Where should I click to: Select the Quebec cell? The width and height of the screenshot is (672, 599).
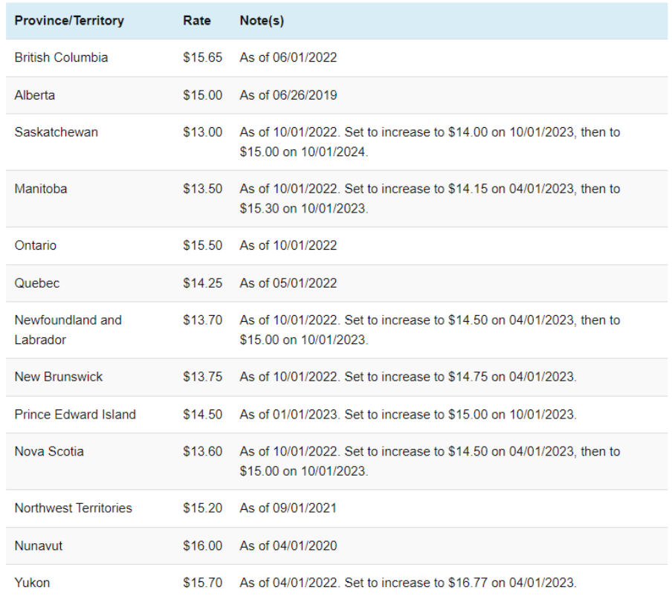pos(37,283)
